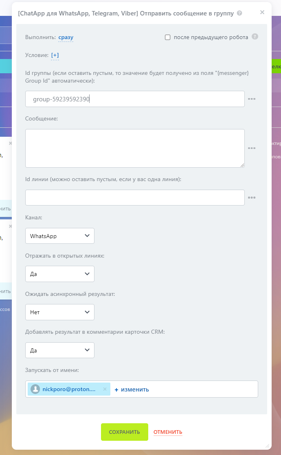This screenshot has height=455, width=281.
Task: Click the ОТМЕНИТЬ link to cancel
Action: click(x=168, y=432)
